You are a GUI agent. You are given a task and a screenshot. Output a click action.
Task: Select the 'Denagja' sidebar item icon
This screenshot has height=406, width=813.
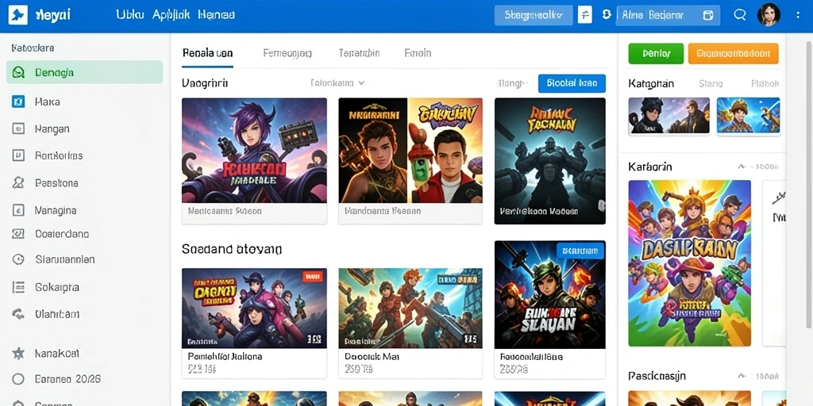coord(19,72)
